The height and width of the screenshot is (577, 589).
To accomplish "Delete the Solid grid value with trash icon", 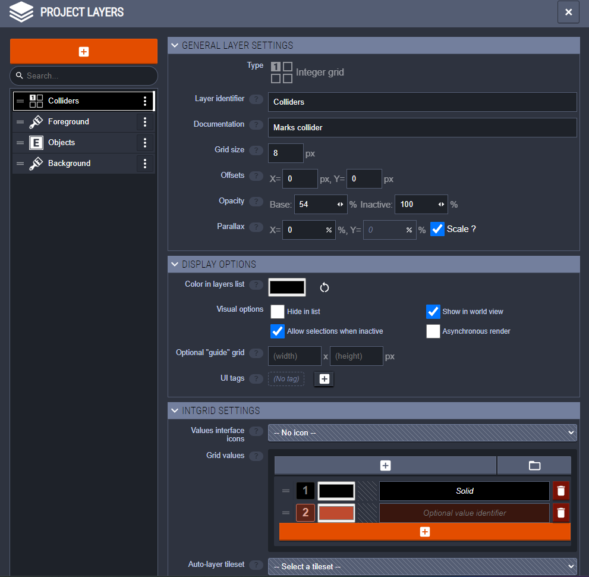I will point(560,491).
